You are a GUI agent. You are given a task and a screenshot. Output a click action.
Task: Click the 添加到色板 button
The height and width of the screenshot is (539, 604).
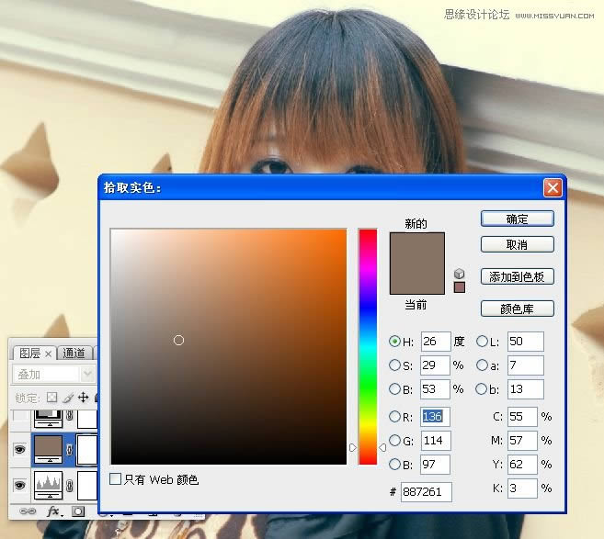pyautogui.click(x=517, y=276)
